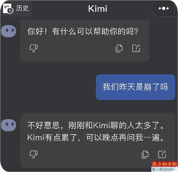Viewport: 178px width, 172px height.
Task: Open the 奥一网 oeeee watermark link
Action: [x=164, y=169]
